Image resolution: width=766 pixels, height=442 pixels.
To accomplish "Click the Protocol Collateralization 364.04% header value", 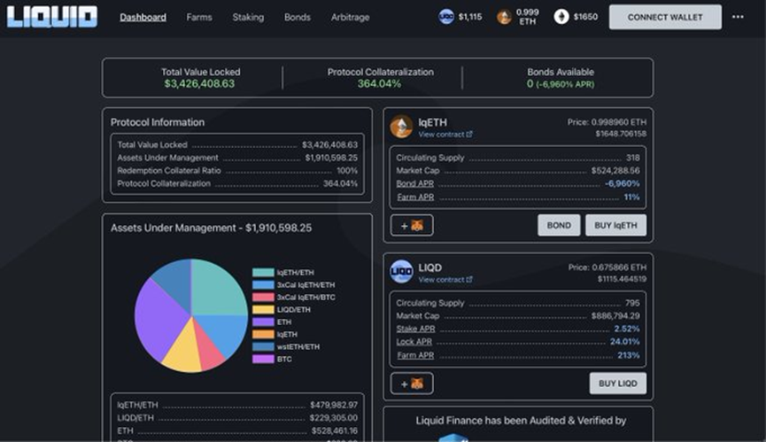I will coord(379,84).
